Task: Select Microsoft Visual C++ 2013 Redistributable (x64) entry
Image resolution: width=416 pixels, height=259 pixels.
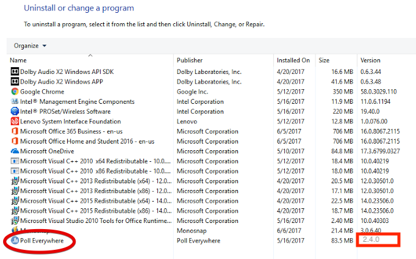Action: pyautogui.click(x=91, y=181)
